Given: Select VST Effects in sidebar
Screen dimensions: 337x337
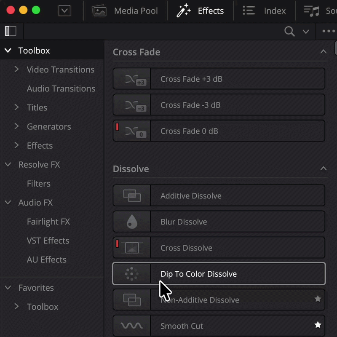Looking at the screenshot, I should tap(48, 241).
